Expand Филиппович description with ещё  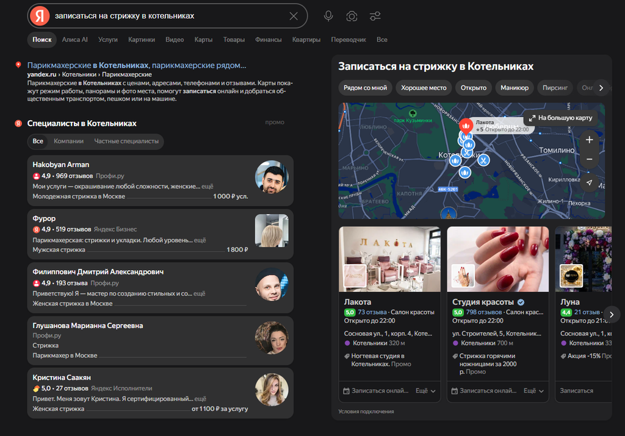click(200, 293)
